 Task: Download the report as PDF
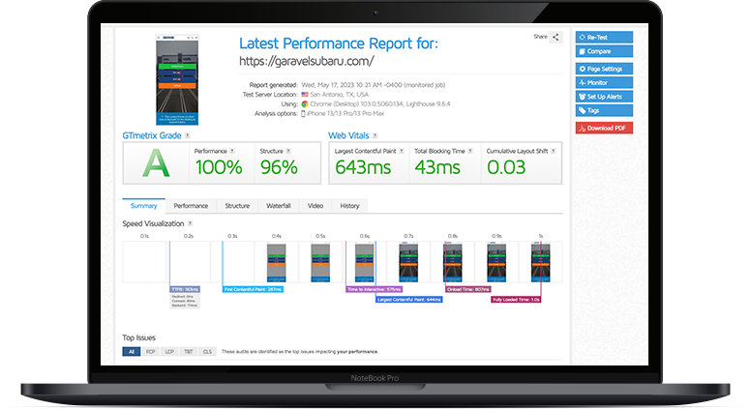(x=604, y=128)
